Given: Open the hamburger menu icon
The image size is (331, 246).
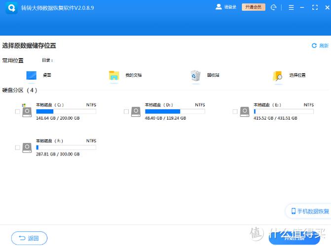Looking at the screenshot, I should click(x=291, y=7).
